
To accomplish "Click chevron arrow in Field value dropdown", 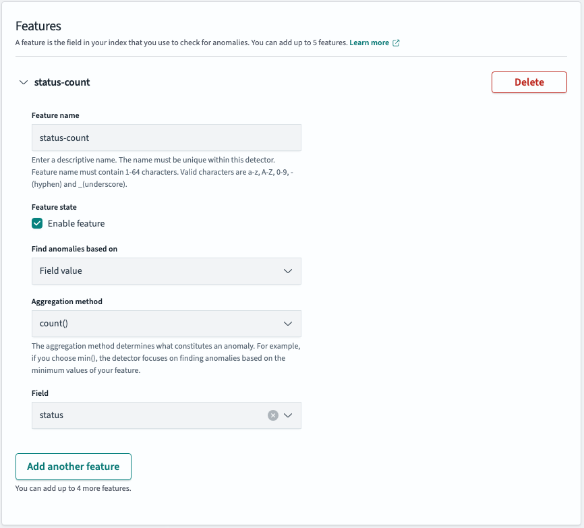I will point(288,271).
